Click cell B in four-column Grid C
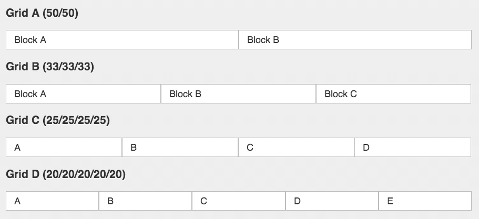This screenshot has width=479, height=219. point(180,148)
